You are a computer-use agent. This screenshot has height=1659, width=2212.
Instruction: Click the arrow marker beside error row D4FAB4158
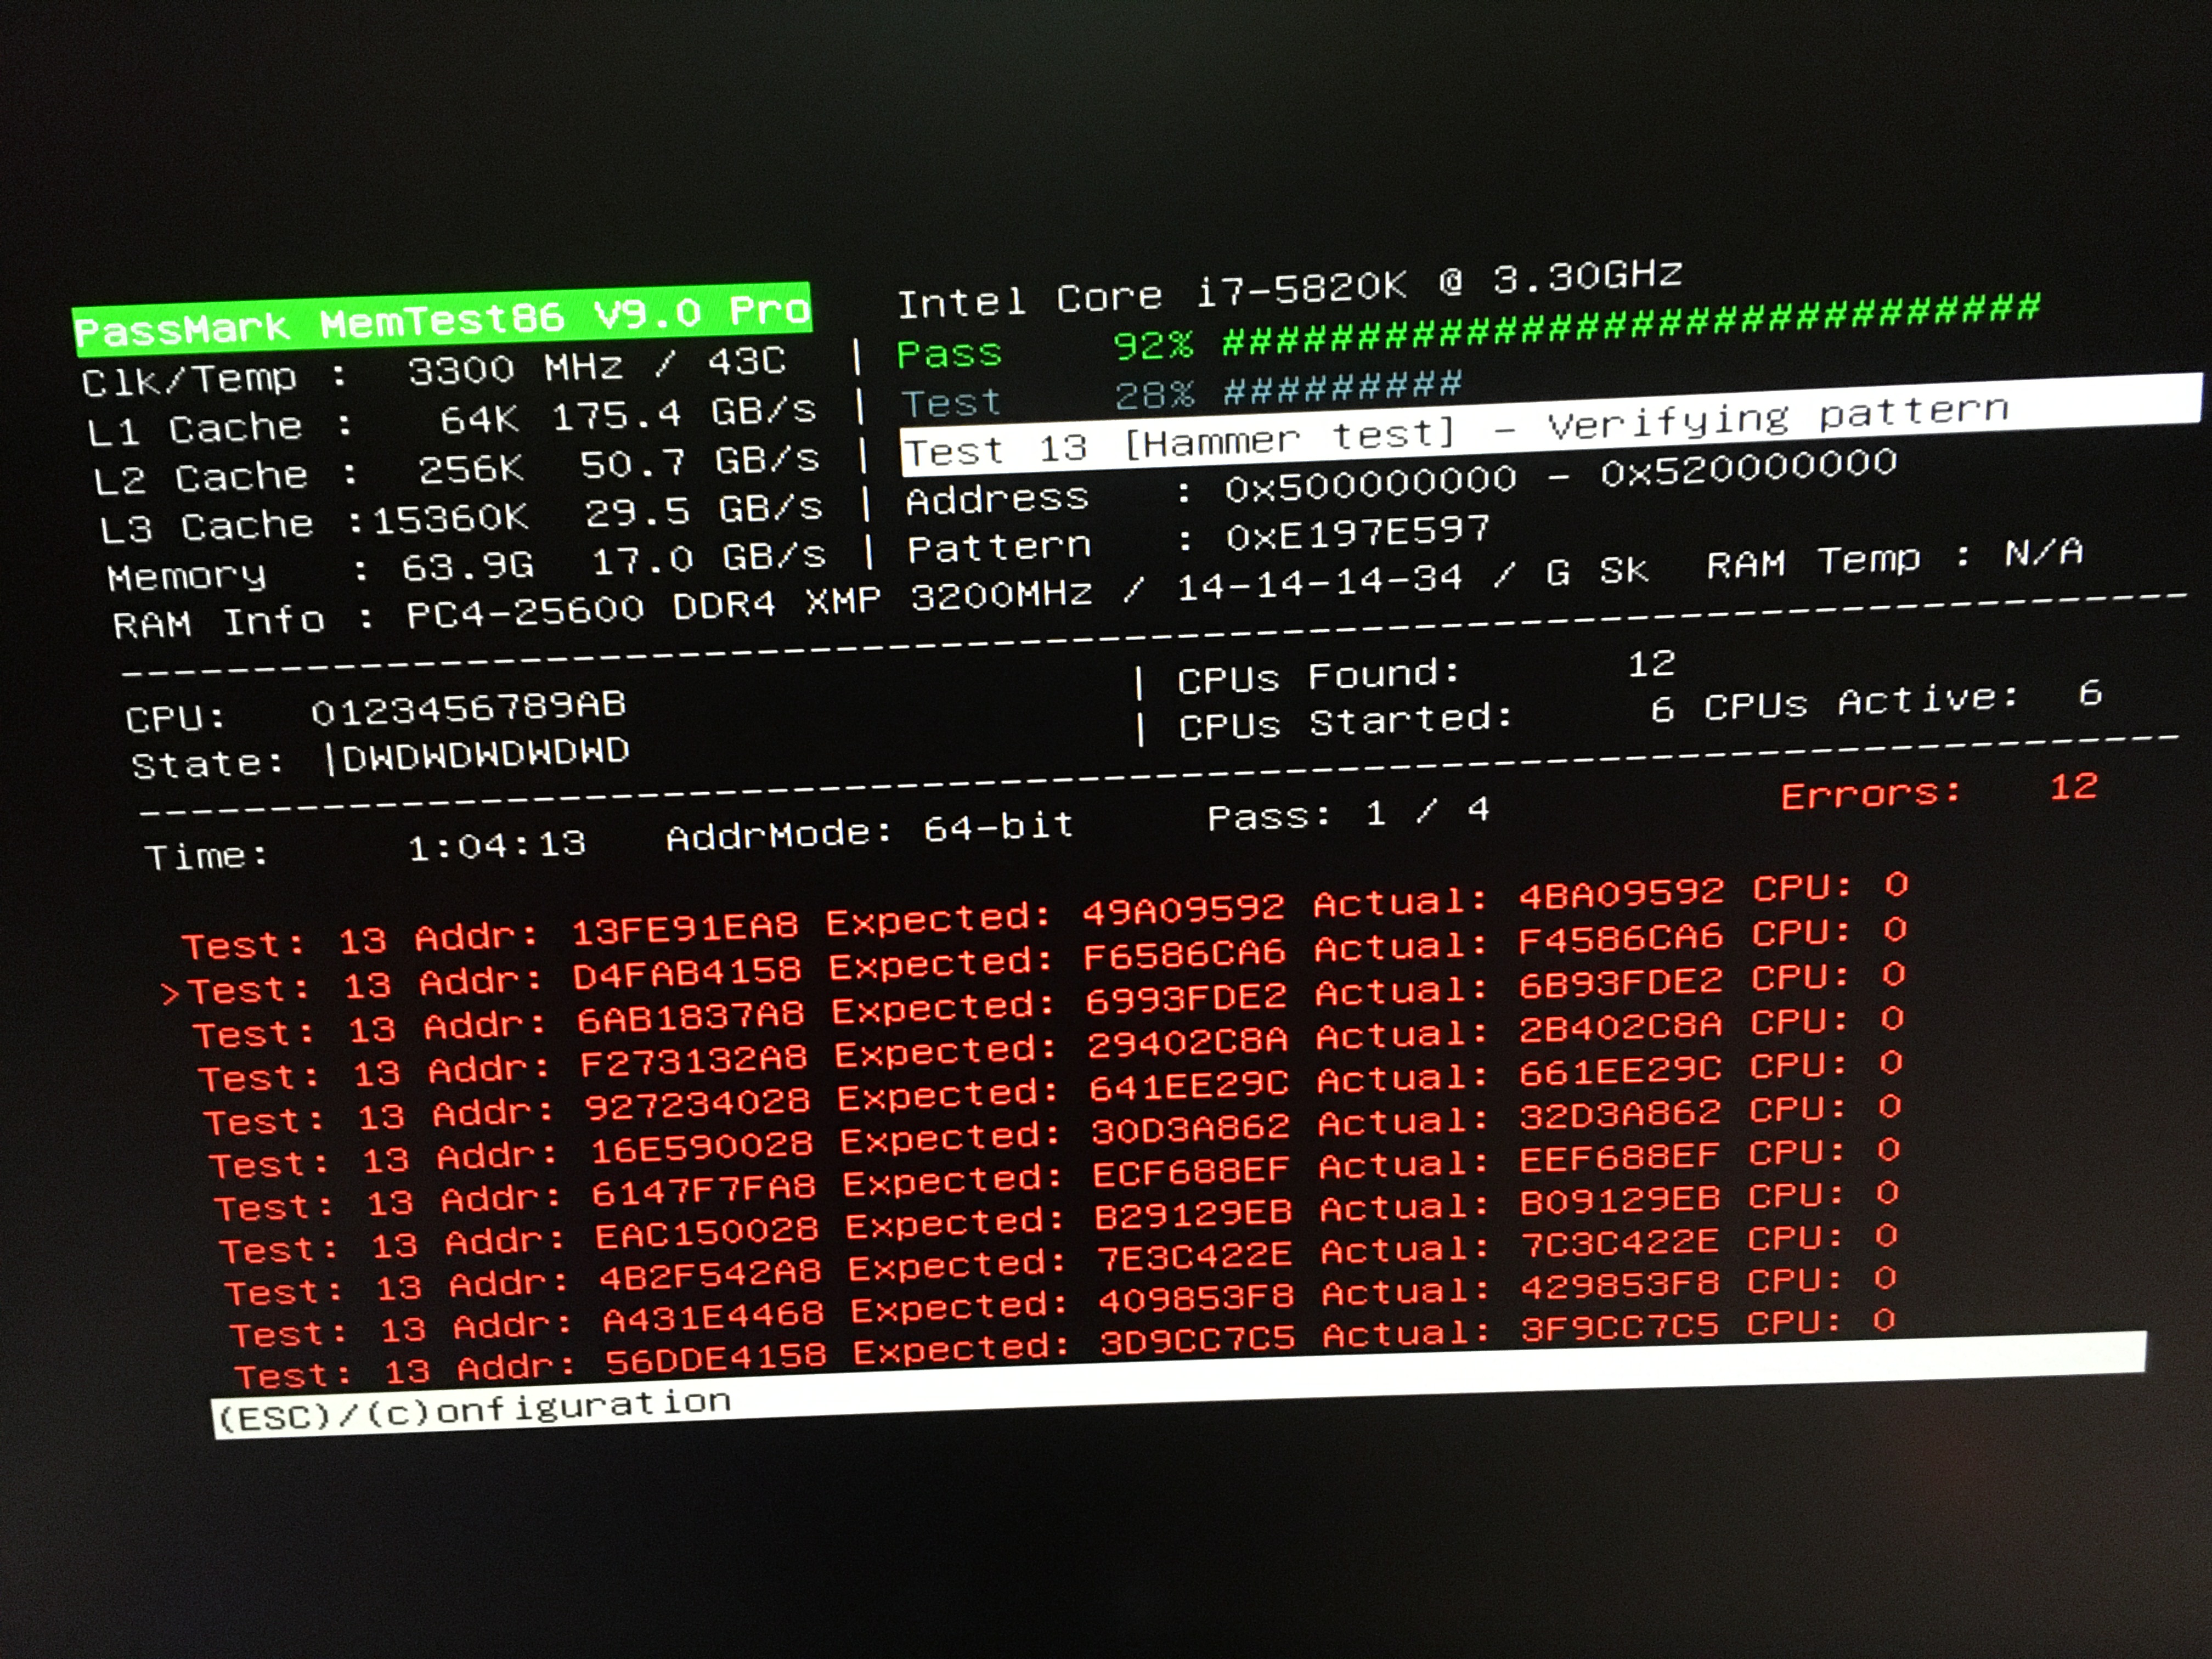[170, 994]
